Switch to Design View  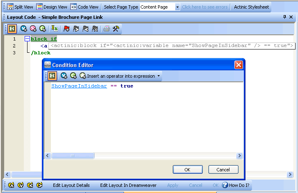pyautogui.click(x=52, y=7)
